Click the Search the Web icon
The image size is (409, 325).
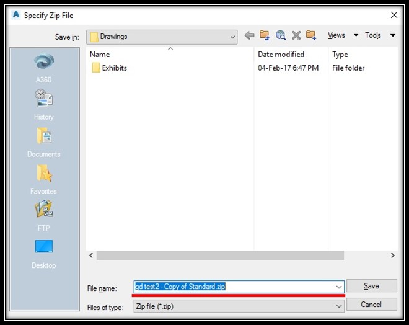281,35
